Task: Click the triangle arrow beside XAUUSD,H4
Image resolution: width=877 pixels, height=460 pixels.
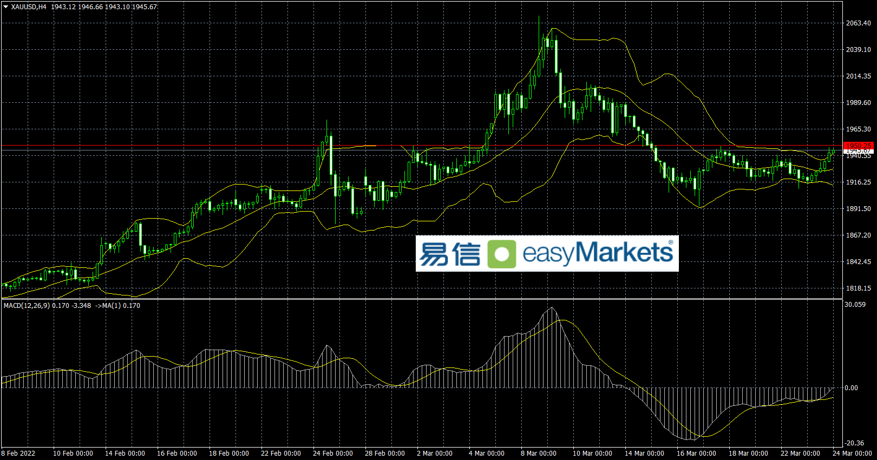Action: coord(5,7)
